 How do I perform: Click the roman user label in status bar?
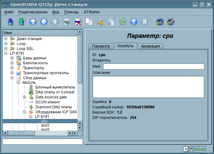pos(200,149)
